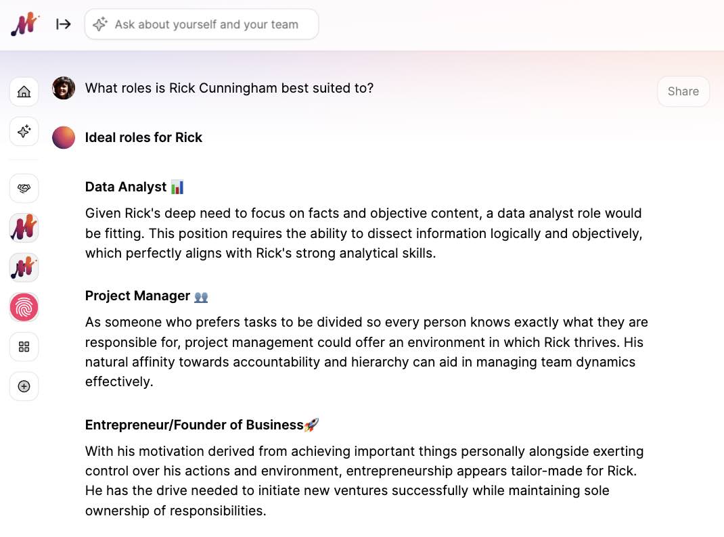Select the first M logo workspace icon
Viewport: 724px width, 537px height.
click(x=24, y=228)
